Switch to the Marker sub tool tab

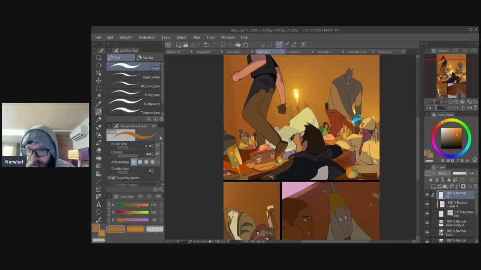click(x=145, y=58)
